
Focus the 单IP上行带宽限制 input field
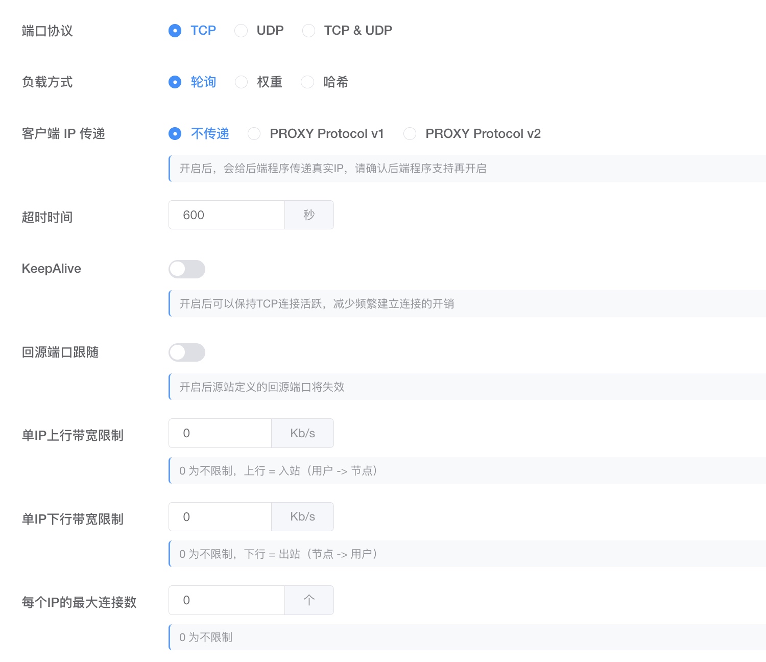220,433
